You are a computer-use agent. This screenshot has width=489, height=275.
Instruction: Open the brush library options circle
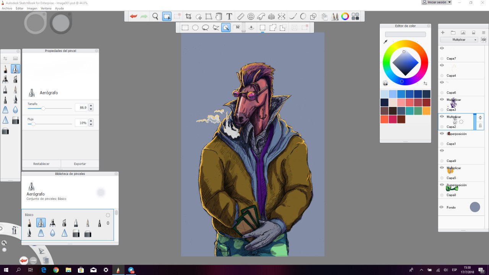coord(108,215)
